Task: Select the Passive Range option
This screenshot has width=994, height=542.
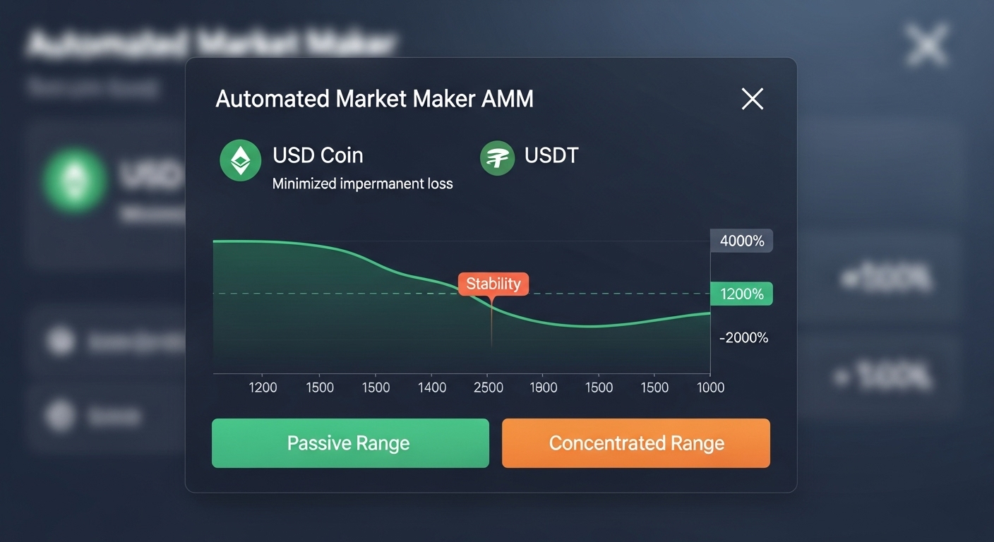Action: click(x=350, y=443)
